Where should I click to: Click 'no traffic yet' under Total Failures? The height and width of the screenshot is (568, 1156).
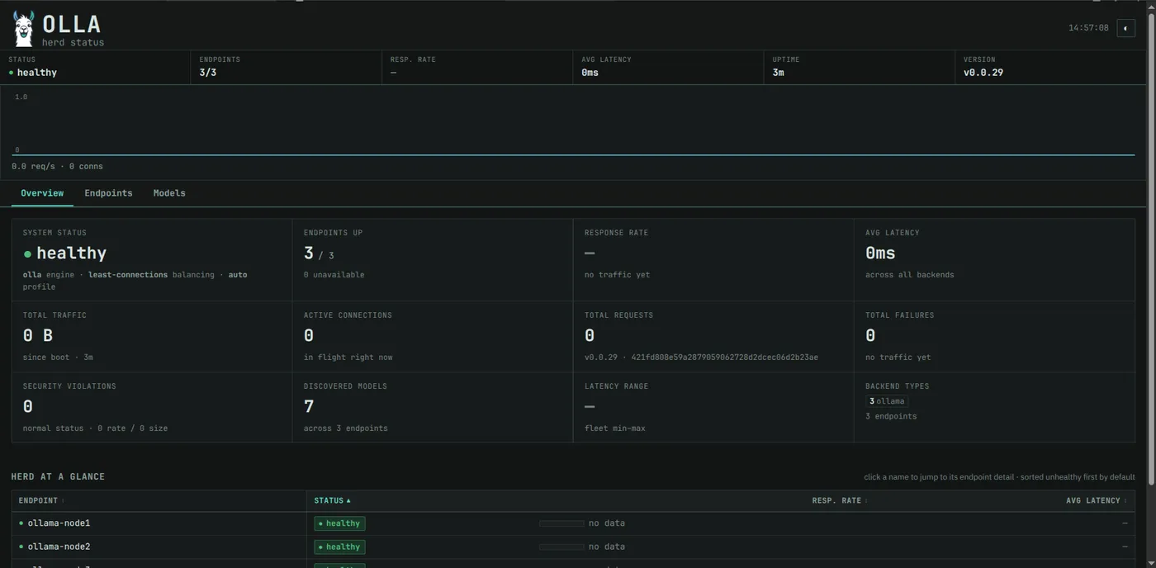[898, 357]
